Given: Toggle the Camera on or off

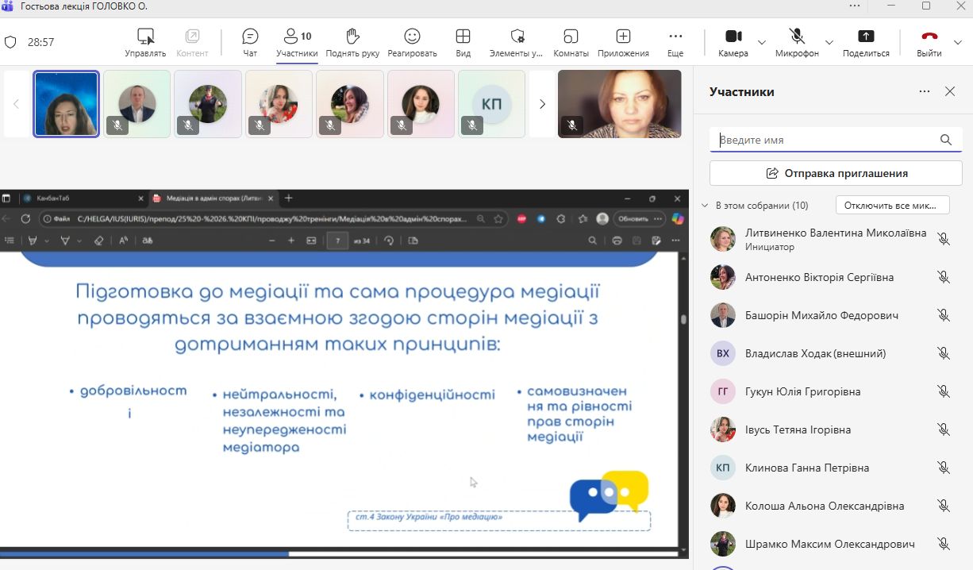Looking at the screenshot, I should 733,42.
